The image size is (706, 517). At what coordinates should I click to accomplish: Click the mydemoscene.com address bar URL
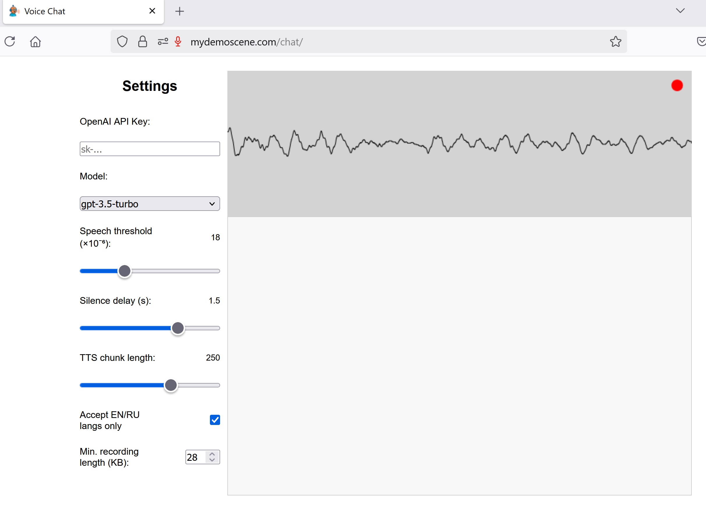click(247, 41)
